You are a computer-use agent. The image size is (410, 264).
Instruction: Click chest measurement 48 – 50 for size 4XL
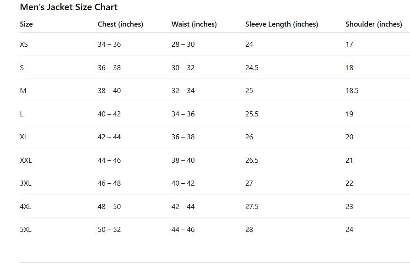point(109,207)
